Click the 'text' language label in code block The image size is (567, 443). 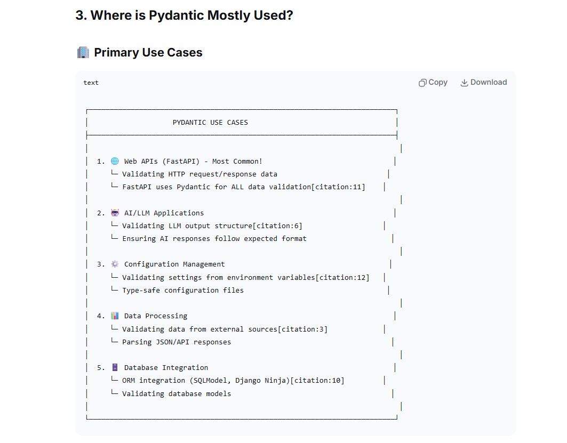point(91,83)
